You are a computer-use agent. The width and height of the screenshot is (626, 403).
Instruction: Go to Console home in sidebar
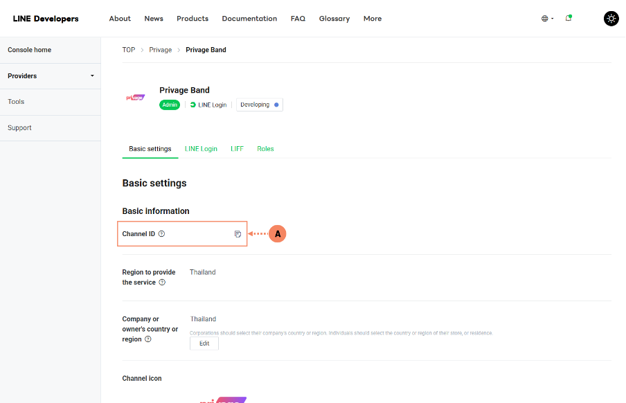[x=29, y=50]
